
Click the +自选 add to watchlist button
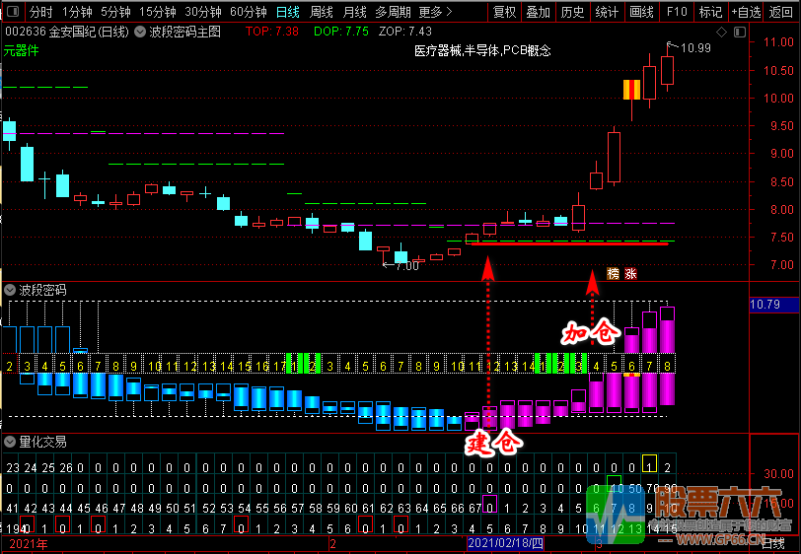pyautogui.click(x=746, y=12)
